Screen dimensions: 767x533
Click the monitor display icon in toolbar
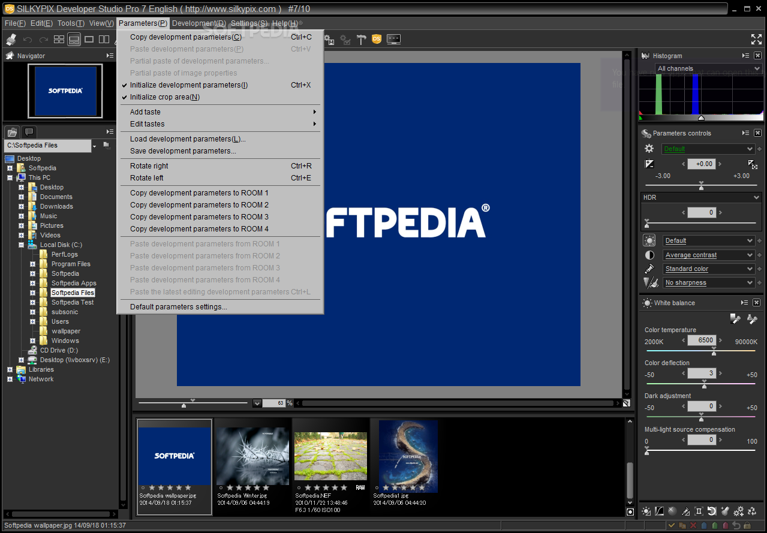point(393,40)
